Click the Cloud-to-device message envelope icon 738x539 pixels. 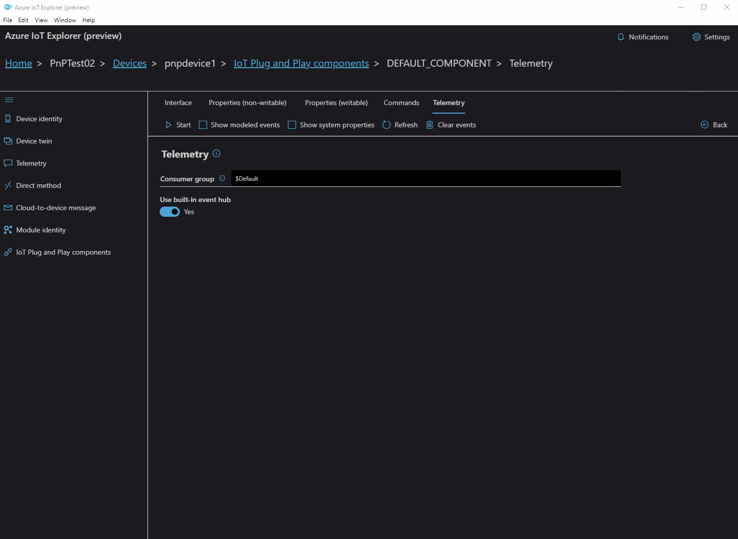tap(8, 208)
